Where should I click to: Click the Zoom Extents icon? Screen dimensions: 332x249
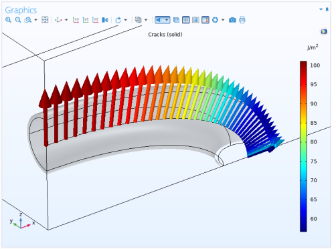(x=45, y=20)
